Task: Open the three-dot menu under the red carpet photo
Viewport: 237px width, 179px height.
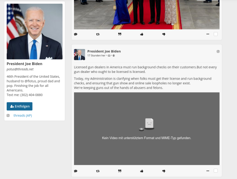Action: pos(207,34)
